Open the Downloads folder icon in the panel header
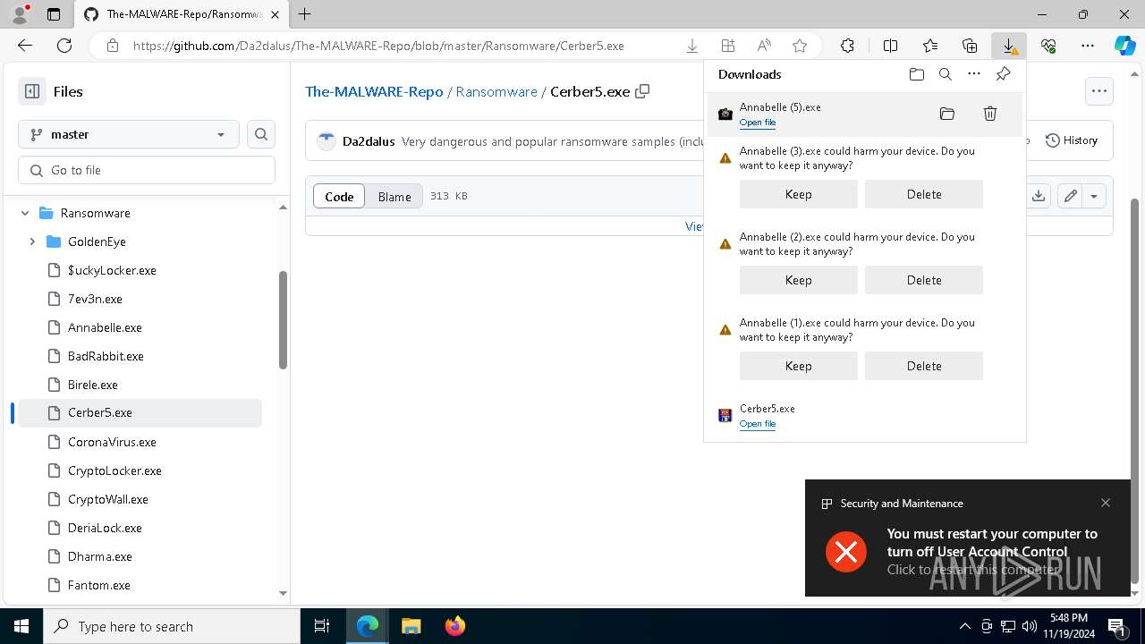The image size is (1145, 644). pyautogui.click(x=916, y=74)
